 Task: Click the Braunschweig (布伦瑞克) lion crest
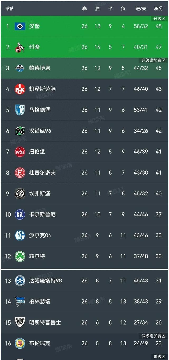coord(20,343)
